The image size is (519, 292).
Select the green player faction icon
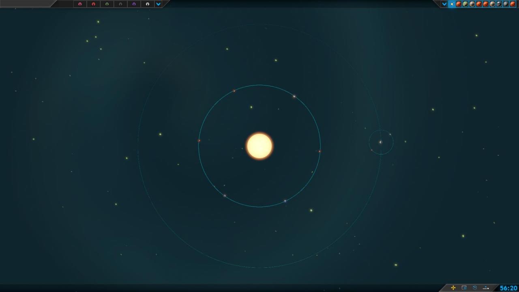(107, 4)
